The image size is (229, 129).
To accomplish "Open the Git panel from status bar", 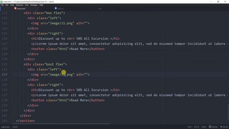I will pos(224,127).
